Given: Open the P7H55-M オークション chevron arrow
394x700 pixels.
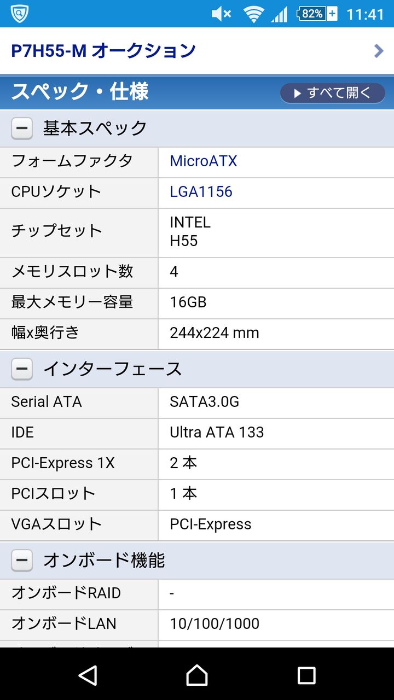Looking at the screenshot, I should click(x=378, y=51).
